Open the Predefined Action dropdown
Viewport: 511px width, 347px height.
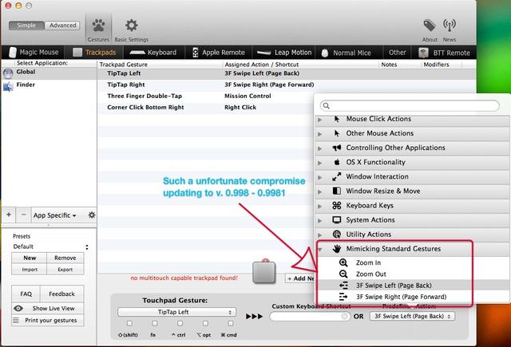(412, 316)
